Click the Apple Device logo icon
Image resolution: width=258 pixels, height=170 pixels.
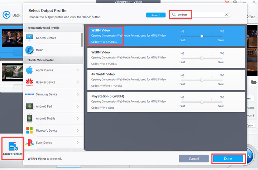pyautogui.click(x=29, y=70)
